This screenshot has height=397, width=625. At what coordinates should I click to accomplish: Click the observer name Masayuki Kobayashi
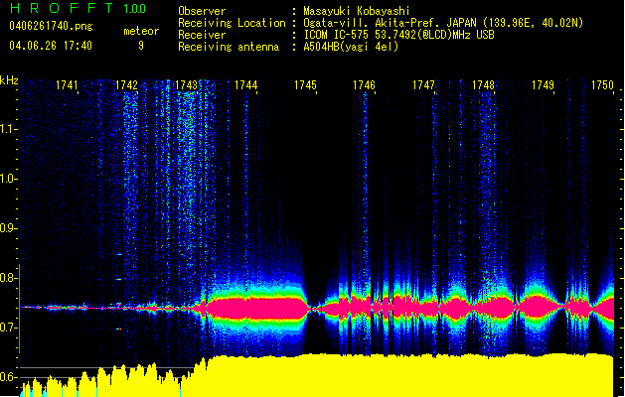coord(357,11)
